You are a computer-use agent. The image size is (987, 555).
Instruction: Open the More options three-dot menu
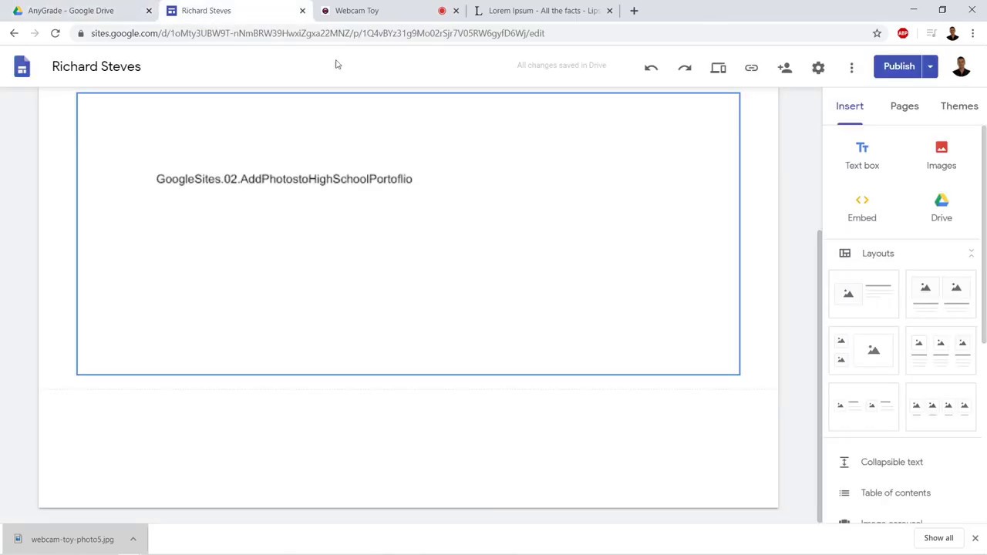click(x=851, y=67)
